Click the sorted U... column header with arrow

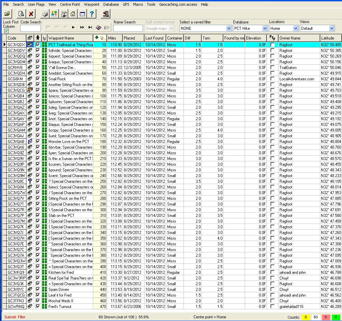pyautogui.click(x=100, y=38)
